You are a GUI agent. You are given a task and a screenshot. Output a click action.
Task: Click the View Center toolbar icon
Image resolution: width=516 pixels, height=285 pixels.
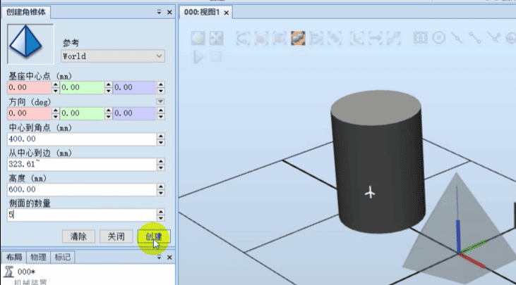[x=217, y=38]
